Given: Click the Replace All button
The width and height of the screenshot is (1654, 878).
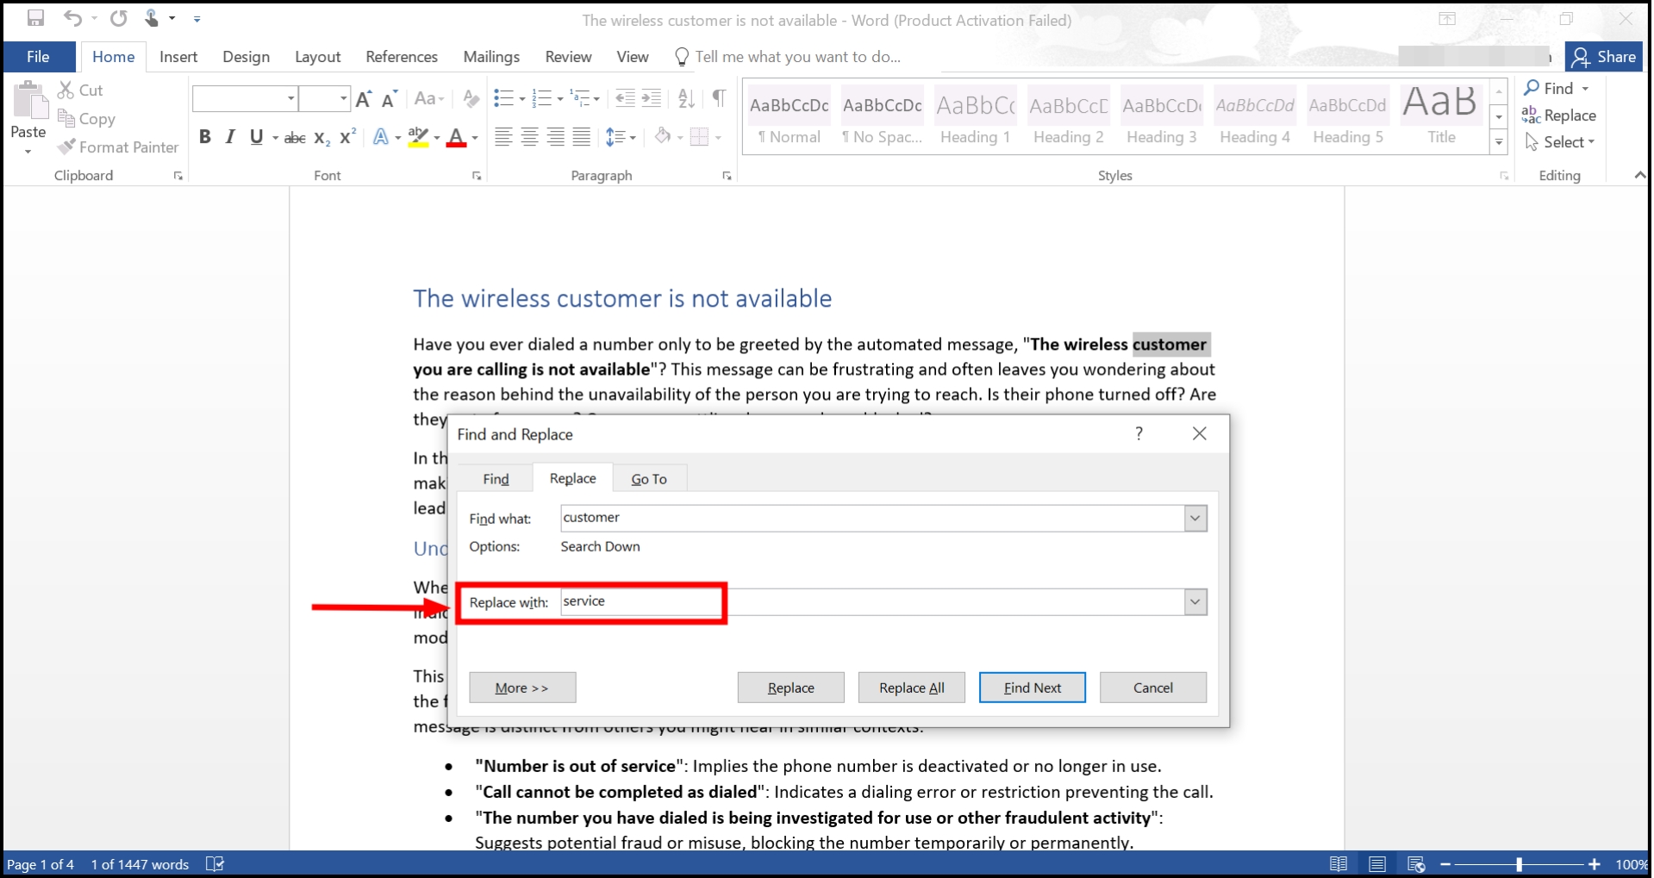Looking at the screenshot, I should coord(911,687).
